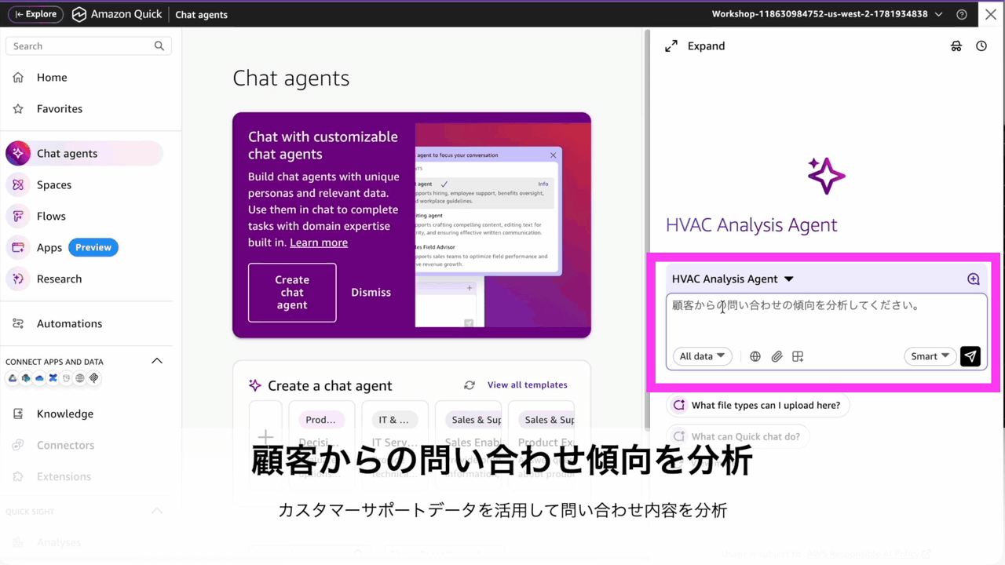Collapse the Connect Apps and Data section
This screenshot has height=565, width=1005.
click(157, 361)
